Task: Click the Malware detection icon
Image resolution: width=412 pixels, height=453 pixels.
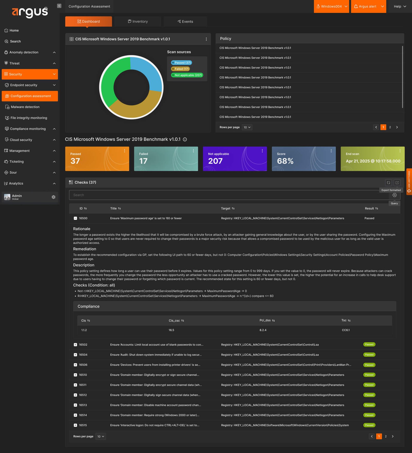Action: pyautogui.click(x=7, y=107)
